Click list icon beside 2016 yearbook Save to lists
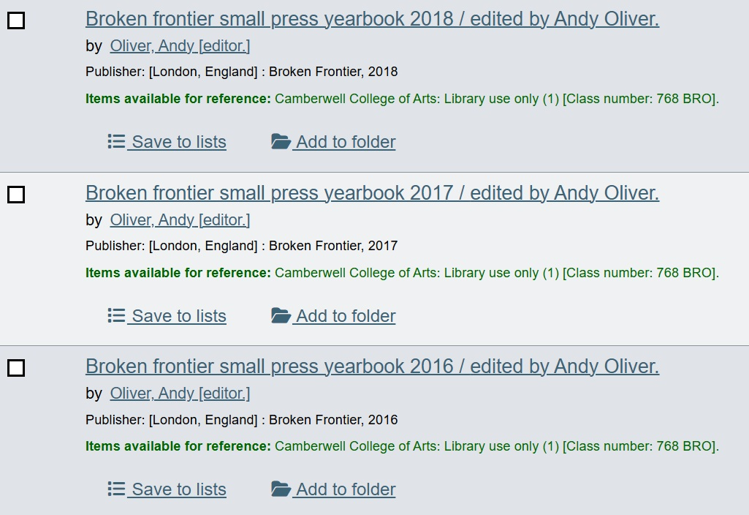The image size is (749, 515). [x=116, y=489]
